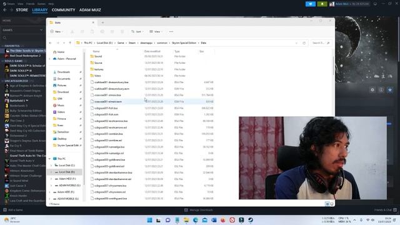Go back using Steam's back arrow
This screenshot has height=225, width=400.
coord(5,10)
